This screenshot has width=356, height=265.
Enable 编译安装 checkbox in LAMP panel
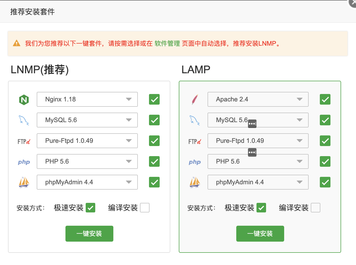coord(316,208)
